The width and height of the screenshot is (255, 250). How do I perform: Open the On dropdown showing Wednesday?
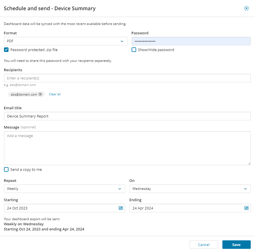click(x=190, y=189)
